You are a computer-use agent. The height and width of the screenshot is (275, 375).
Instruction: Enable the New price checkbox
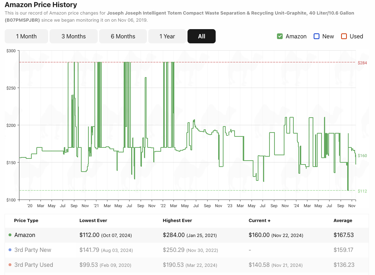(x=317, y=36)
